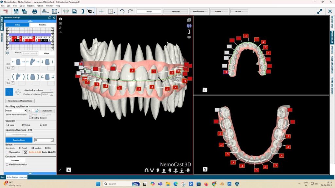Detach the Manual Setup panel
This screenshot has height=188, width=335.
(49, 18)
